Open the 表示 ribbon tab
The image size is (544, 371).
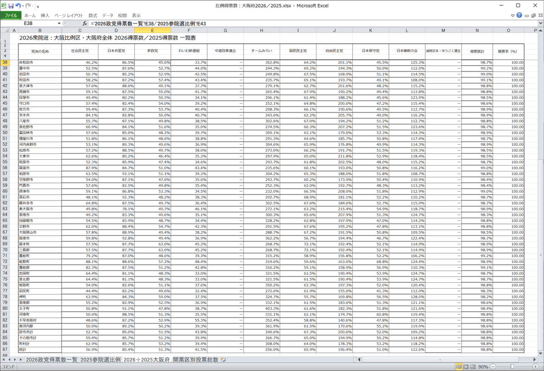(x=136, y=15)
